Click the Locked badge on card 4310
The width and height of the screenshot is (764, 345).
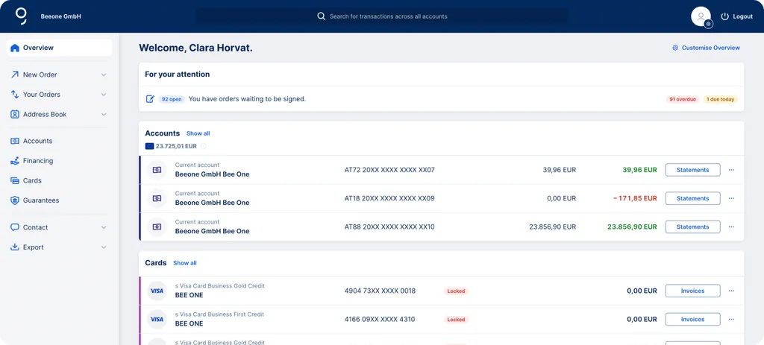tap(456, 320)
